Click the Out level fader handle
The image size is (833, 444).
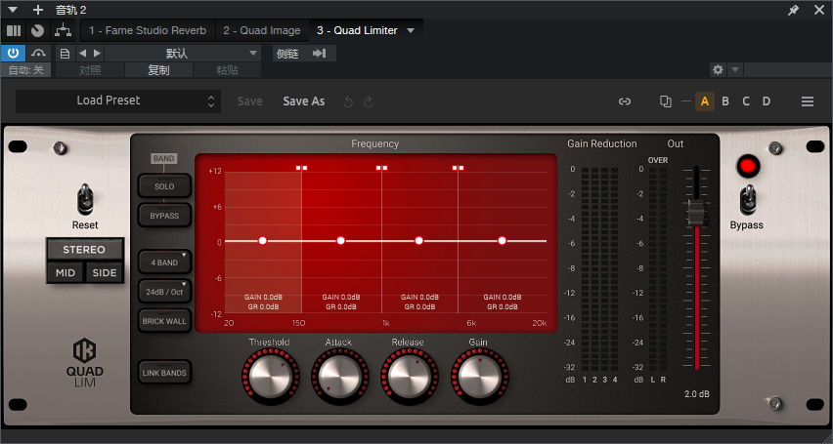[x=696, y=212]
